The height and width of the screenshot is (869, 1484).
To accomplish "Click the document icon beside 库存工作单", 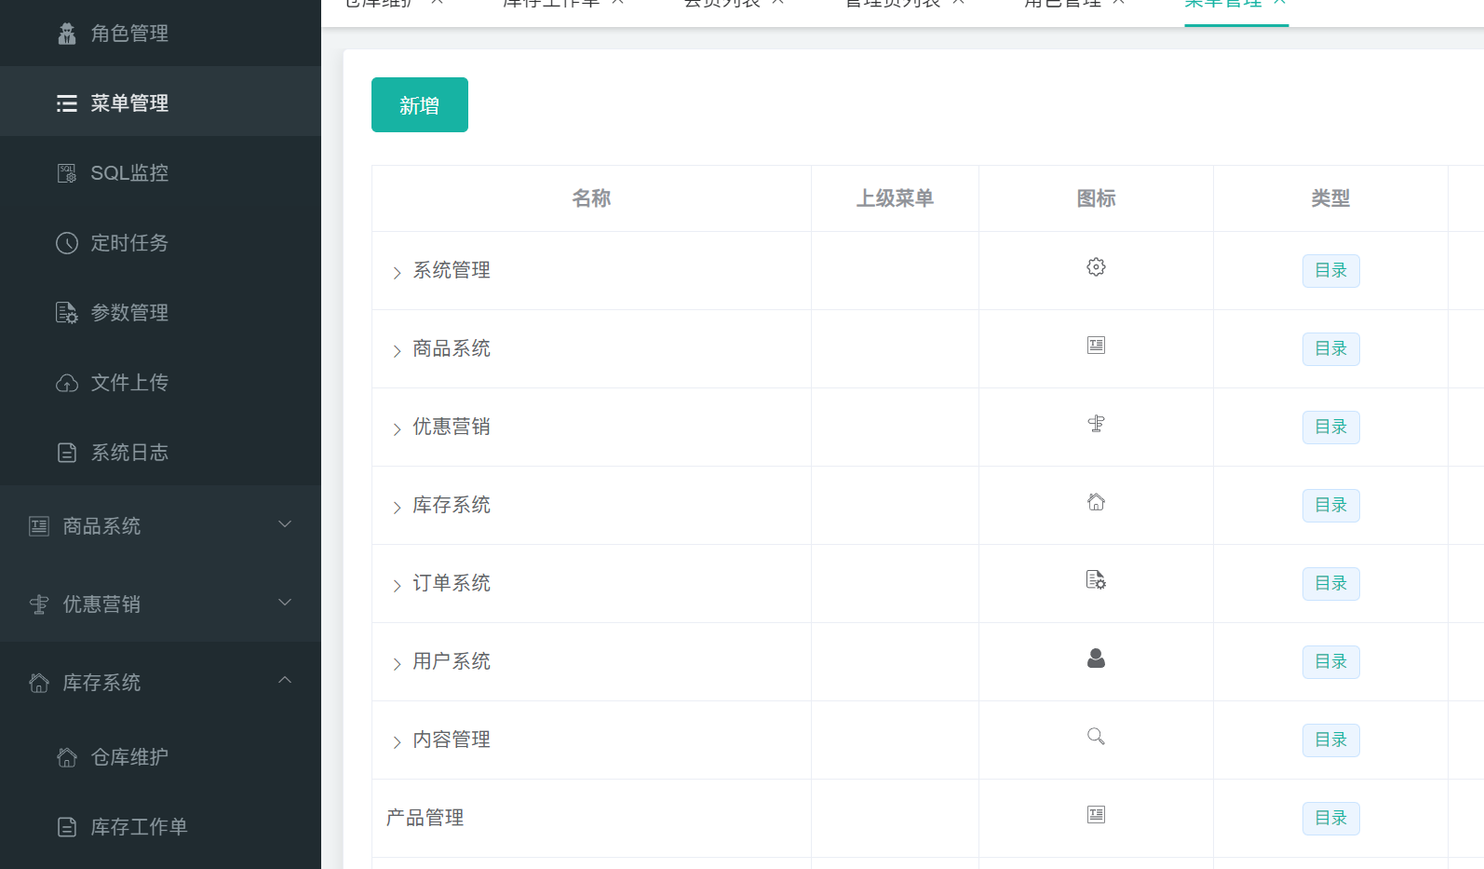I will [x=67, y=827].
